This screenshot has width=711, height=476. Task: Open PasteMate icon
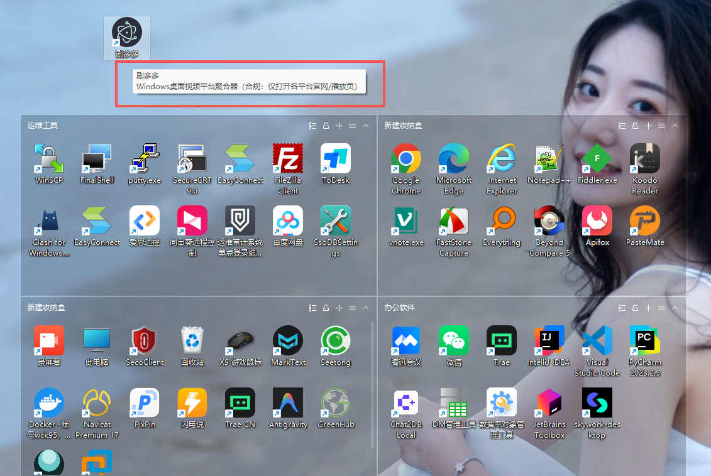click(x=645, y=226)
